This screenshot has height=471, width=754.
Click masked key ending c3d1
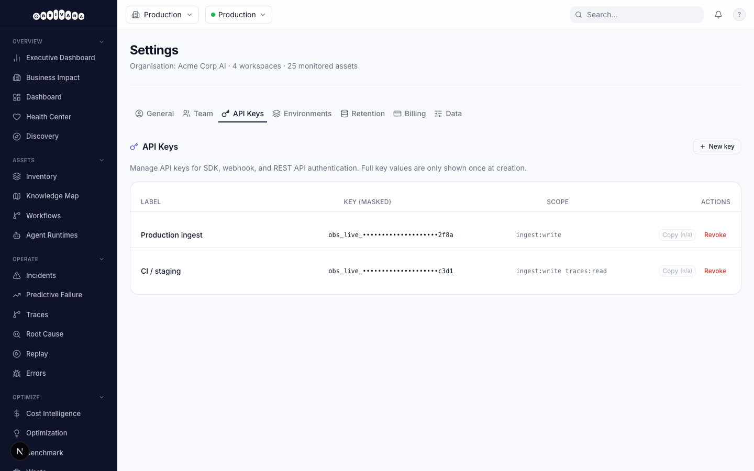point(391,271)
